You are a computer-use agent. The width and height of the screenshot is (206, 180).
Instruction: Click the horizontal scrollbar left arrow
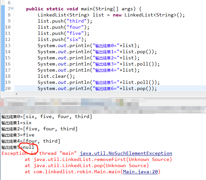(16, 94)
